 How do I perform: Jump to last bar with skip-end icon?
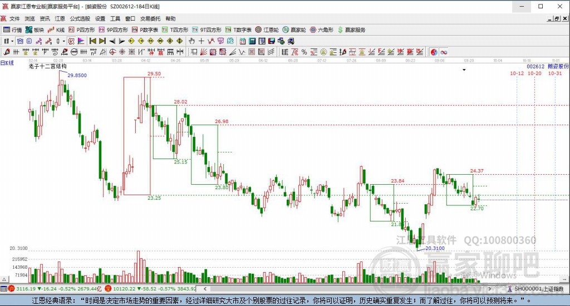[x=102, y=41]
